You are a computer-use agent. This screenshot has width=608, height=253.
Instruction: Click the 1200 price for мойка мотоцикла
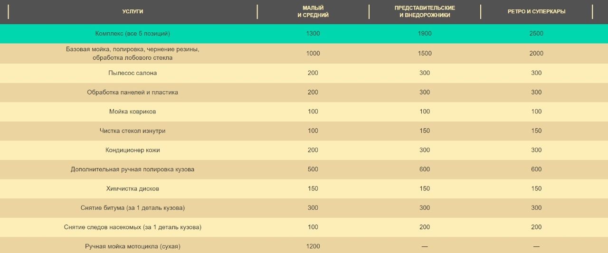(313, 246)
